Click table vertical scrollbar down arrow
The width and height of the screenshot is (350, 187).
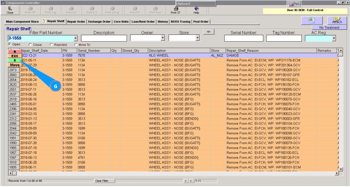(x=341, y=169)
